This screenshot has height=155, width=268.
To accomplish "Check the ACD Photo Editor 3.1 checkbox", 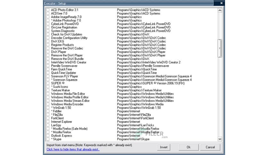I will [x=48, y=10].
